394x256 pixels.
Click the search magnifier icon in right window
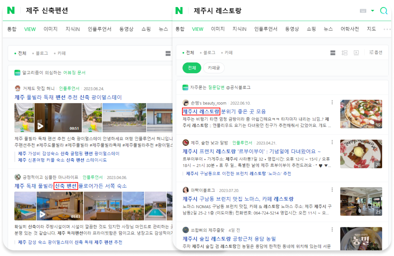[383, 11]
